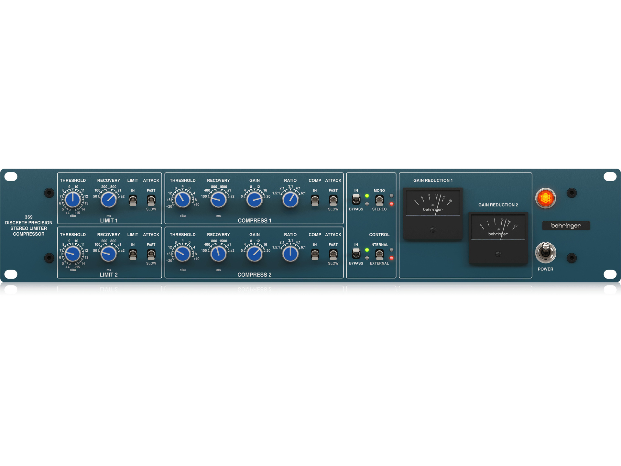
Task: Click the Recovery knob in Limit 1
Action: (108, 200)
